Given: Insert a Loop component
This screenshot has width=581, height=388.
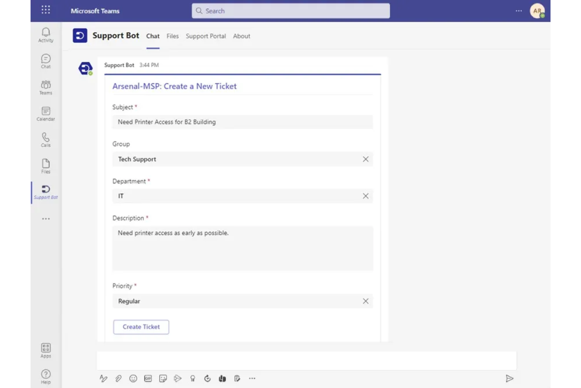Looking at the screenshot, I should point(222,378).
